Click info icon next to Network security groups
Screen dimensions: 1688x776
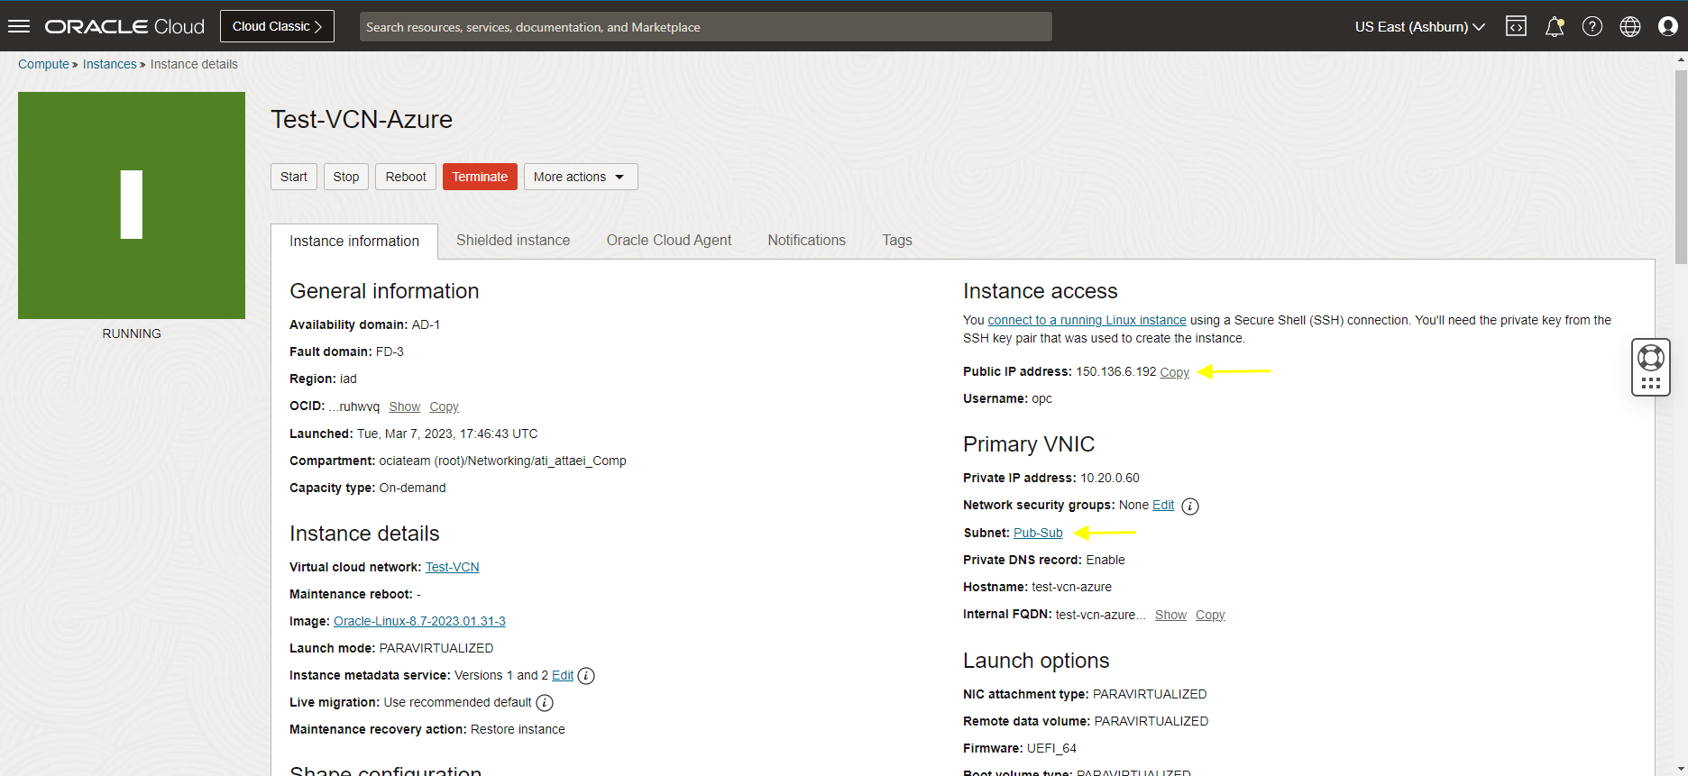pyautogui.click(x=1190, y=507)
